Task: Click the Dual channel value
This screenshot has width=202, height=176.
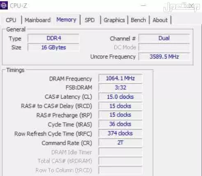Action: (164, 38)
